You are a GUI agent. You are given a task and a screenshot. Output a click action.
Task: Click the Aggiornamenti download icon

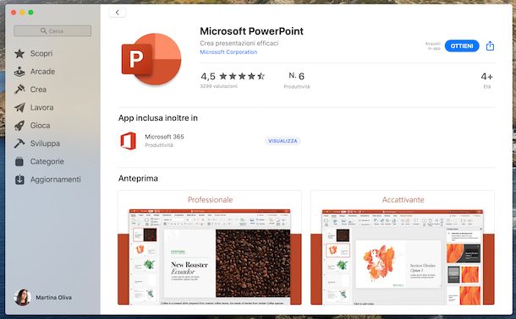pos(19,180)
